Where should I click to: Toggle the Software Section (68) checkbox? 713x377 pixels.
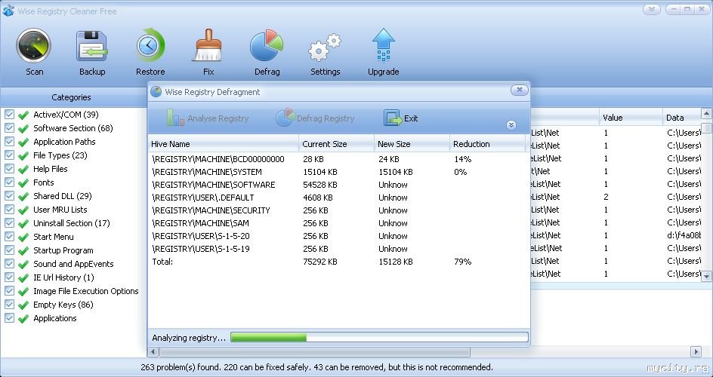[x=9, y=128]
